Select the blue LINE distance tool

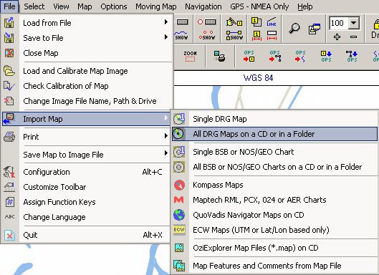(x=272, y=22)
